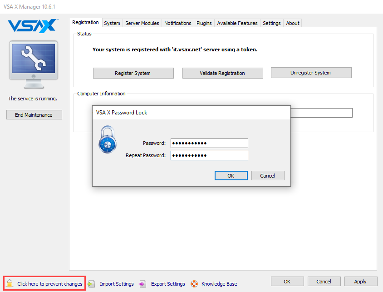The width and height of the screenshot is (383, 292).
Task: Select the Plugins tab
Action: pos(204,23)
